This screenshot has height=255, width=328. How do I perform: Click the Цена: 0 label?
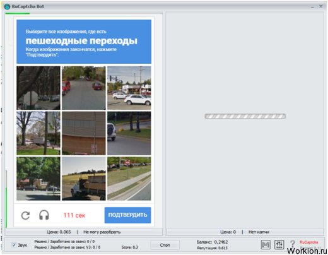[x=228, y=232]
